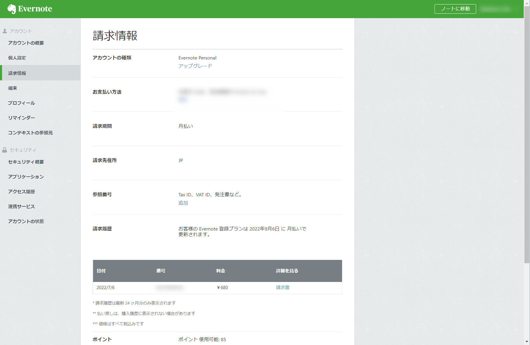
Task: Click the scrollbar down arrow
Action: (x=527, y=342)
